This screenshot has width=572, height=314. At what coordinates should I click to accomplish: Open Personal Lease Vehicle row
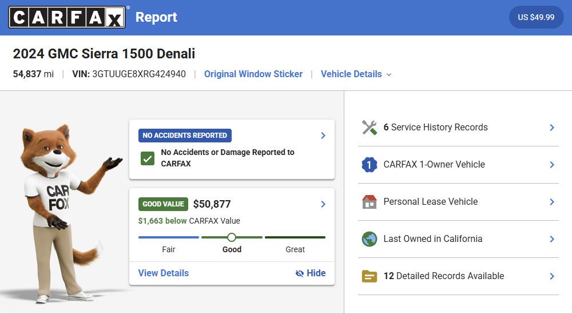click(459, 202)
